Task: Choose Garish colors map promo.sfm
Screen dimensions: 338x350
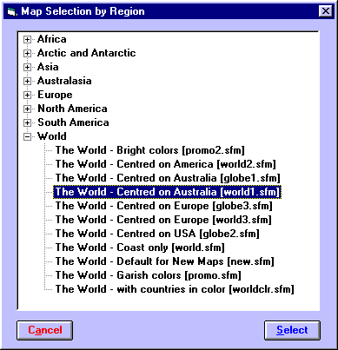Action: (x=149, y=275)
